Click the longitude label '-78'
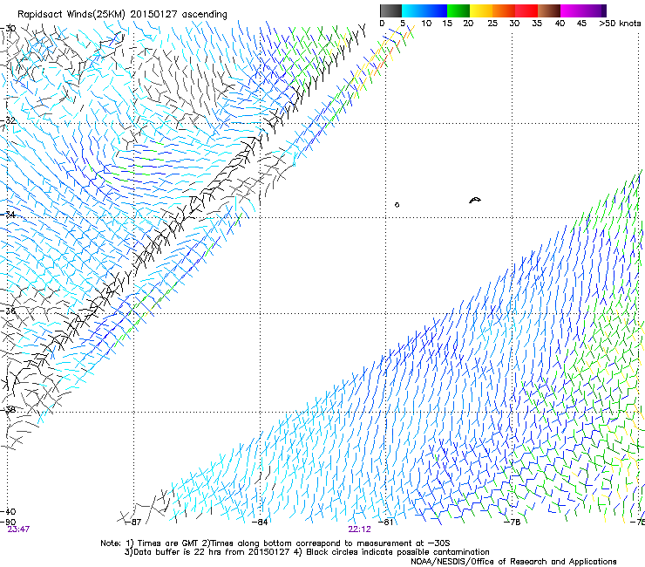This screenshot has width=645, height=567. (513, 523)
